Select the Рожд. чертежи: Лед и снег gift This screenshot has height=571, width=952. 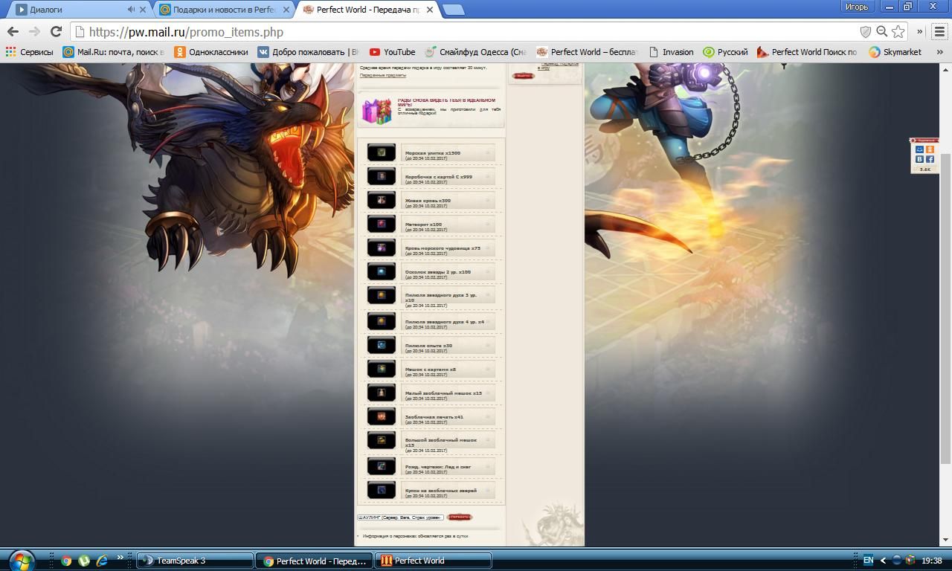[x=448, y=466]
